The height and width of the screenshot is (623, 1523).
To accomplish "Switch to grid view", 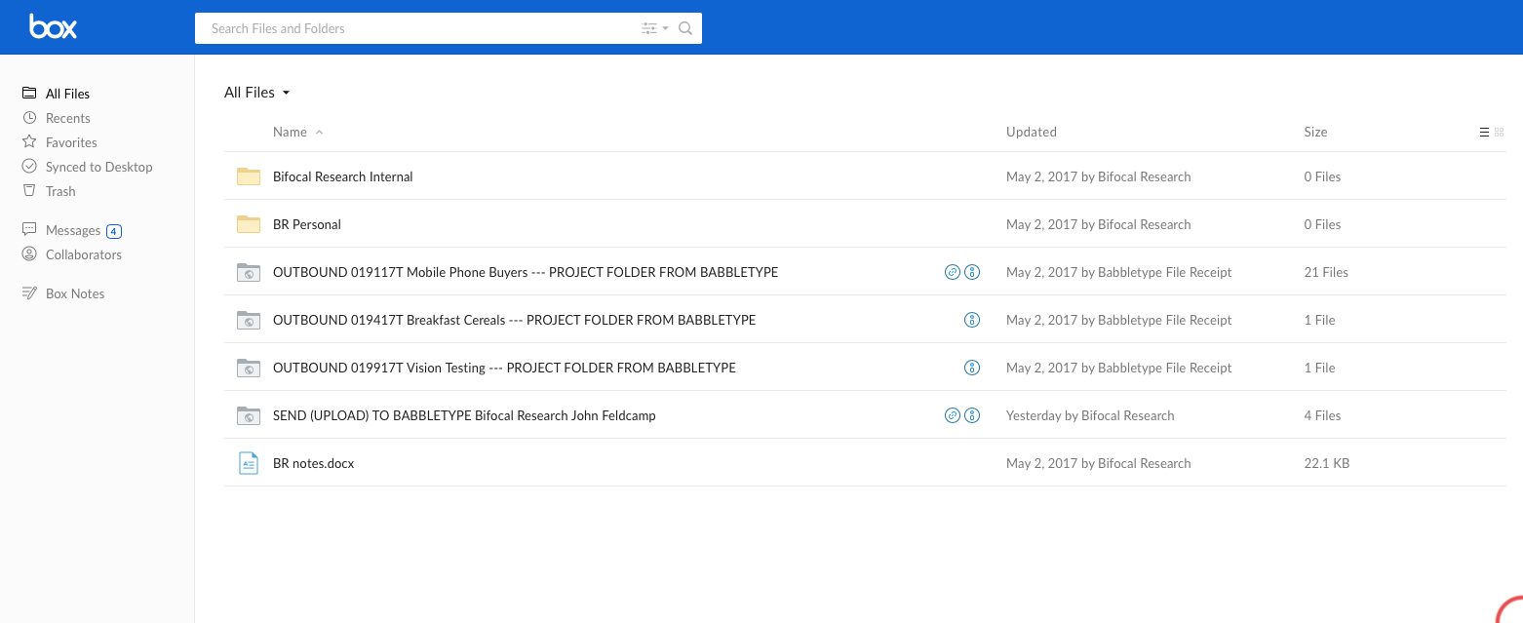I will pos(1500,132).
